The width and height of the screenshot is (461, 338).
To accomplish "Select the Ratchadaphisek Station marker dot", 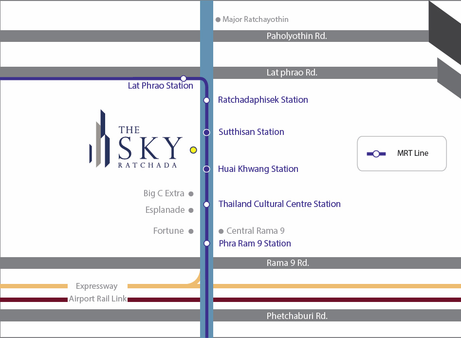I will (206, 100).
